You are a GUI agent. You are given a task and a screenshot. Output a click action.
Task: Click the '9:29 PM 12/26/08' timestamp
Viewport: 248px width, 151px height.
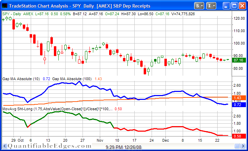(x=123, y=147)
